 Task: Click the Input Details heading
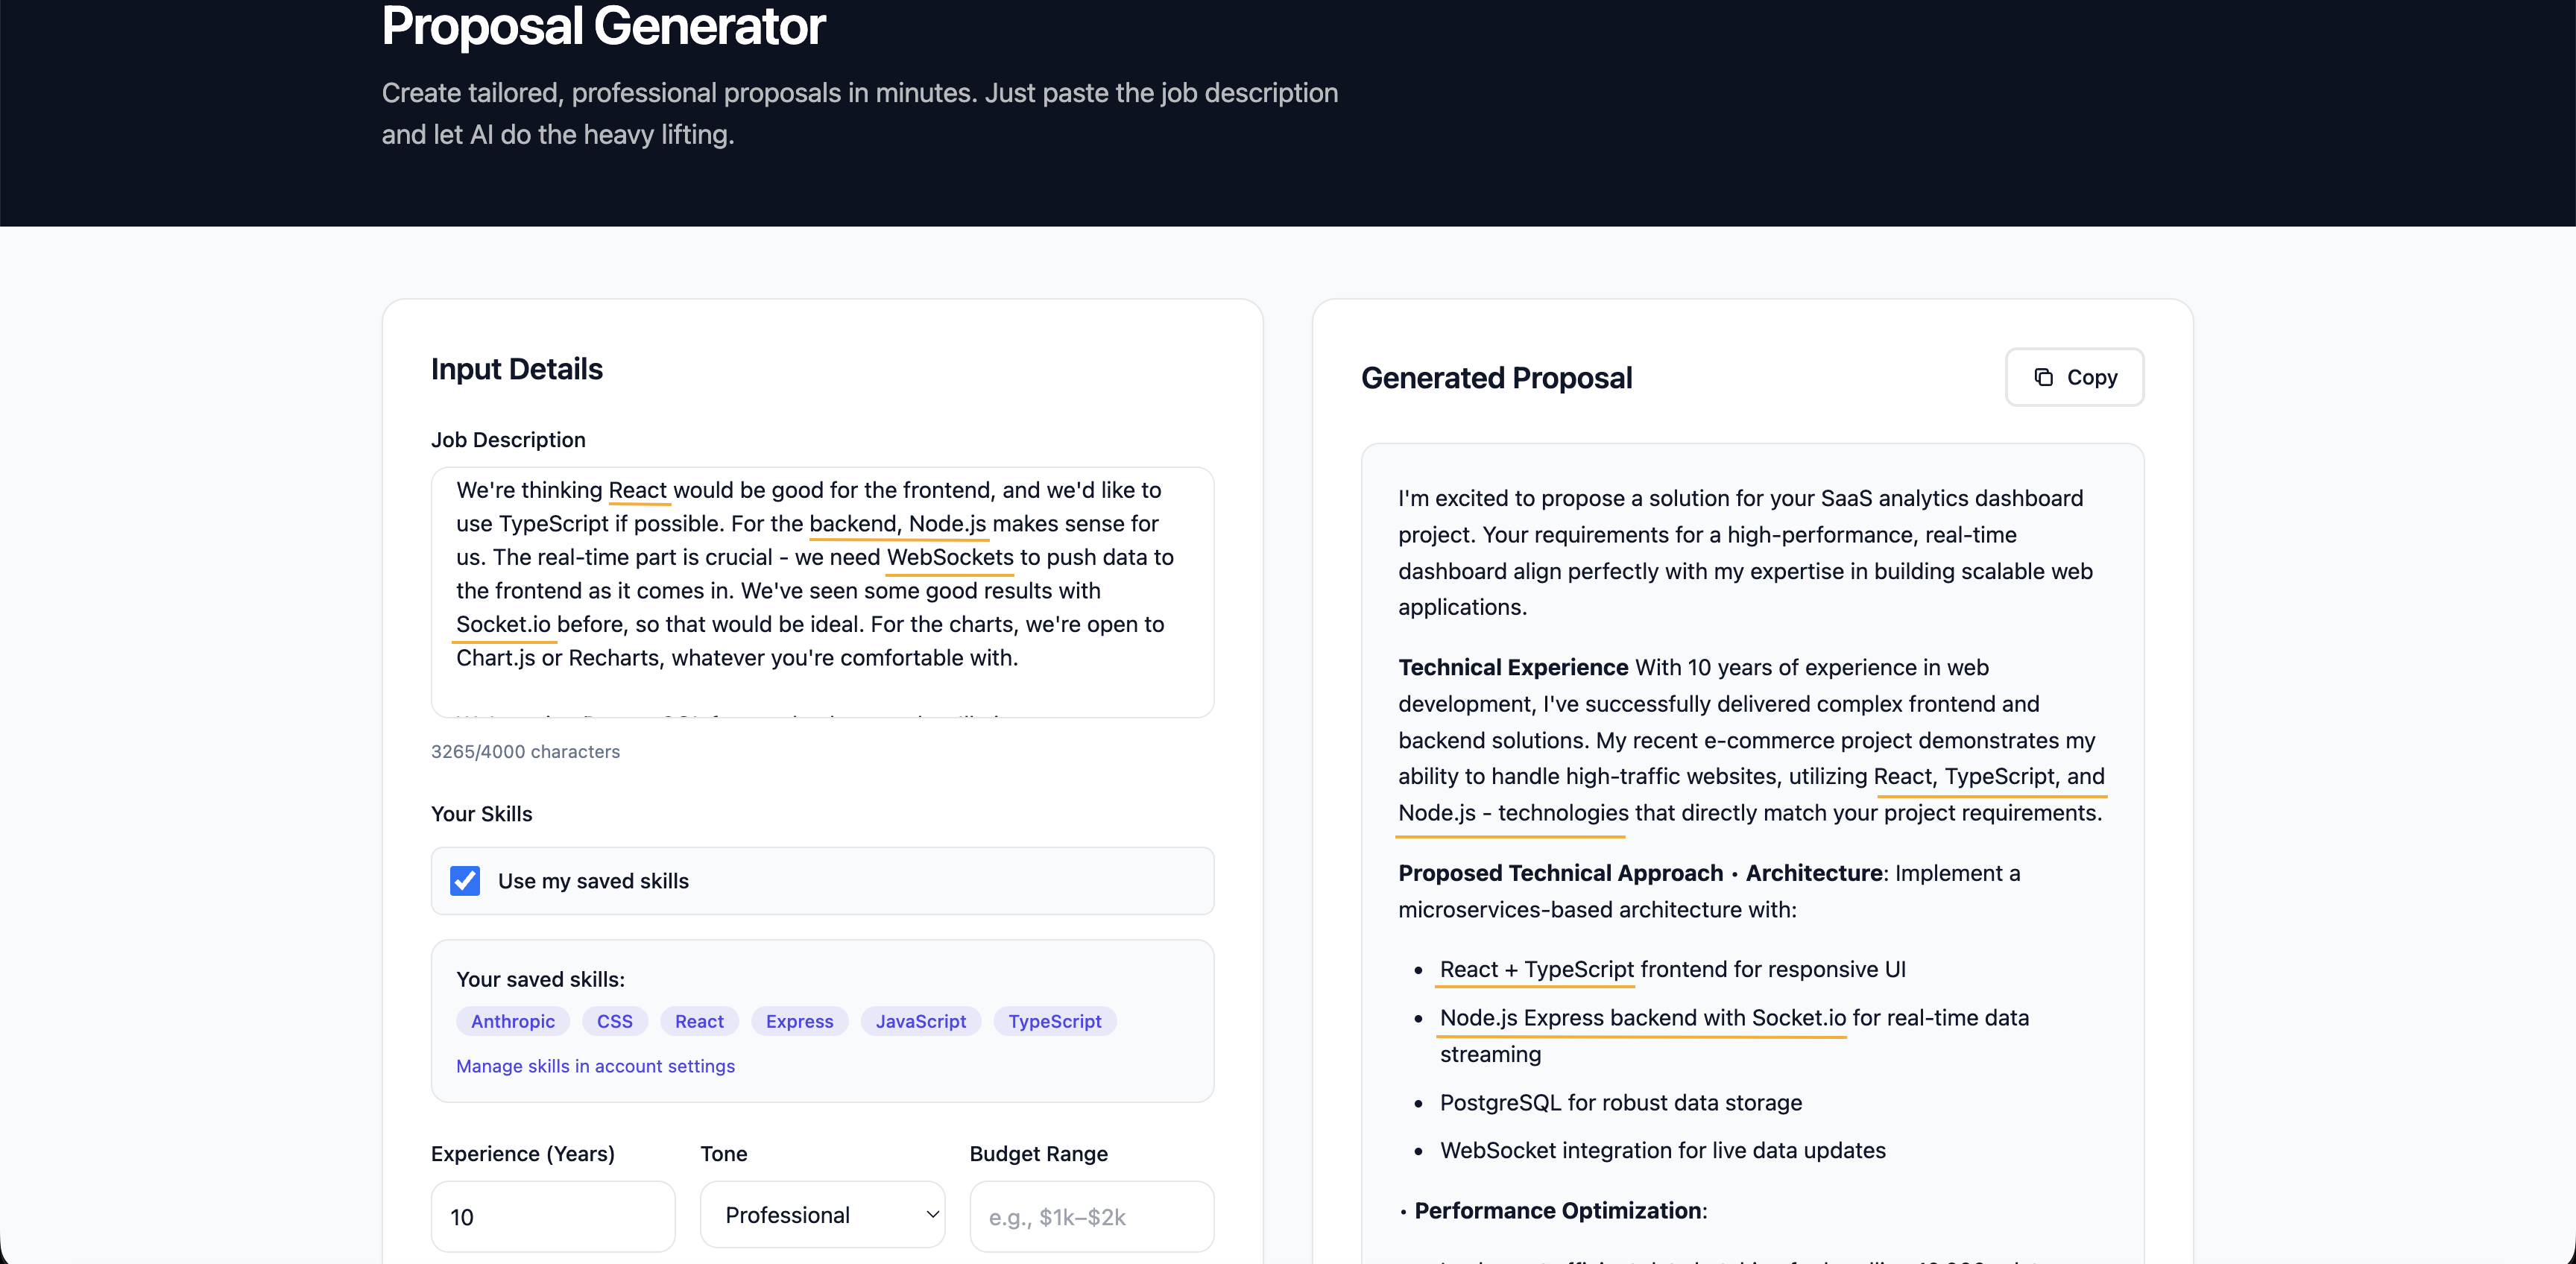click(516, 369)
